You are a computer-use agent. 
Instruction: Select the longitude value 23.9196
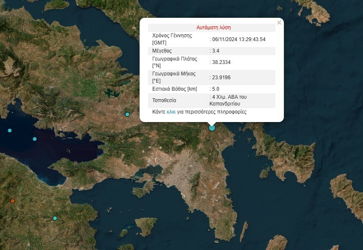[222, 78]
